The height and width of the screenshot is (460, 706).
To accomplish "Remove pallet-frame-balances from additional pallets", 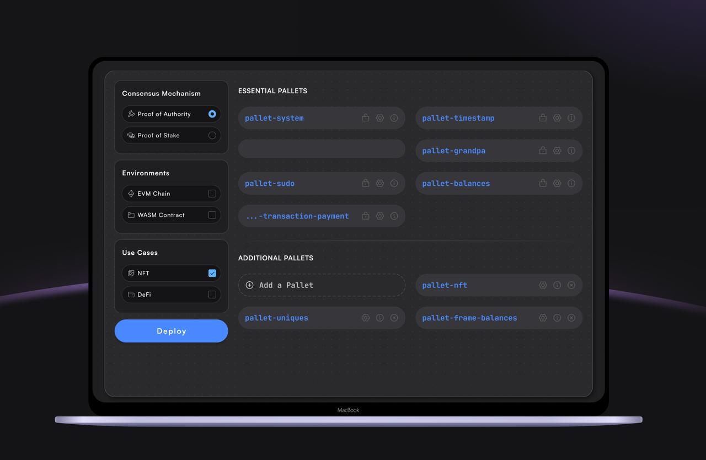I will 571,318.
